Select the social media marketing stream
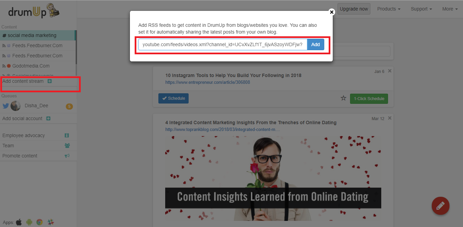Viewport: 463px width, 227px height. [x=38, y=35]
